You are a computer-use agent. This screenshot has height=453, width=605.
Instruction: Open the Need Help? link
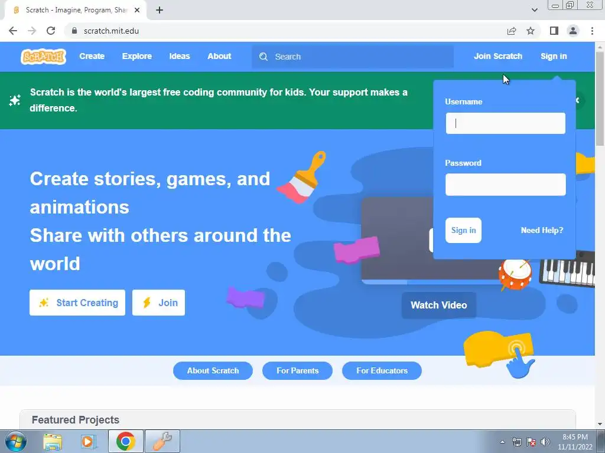(542, 231)
